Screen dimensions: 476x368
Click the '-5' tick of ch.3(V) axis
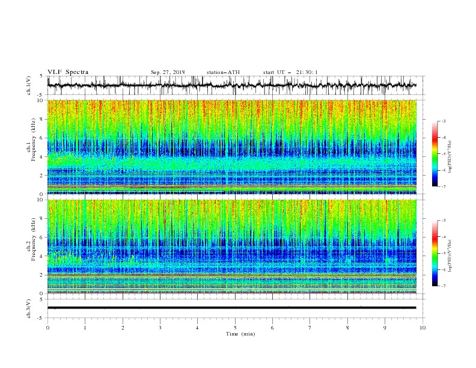click(41, 318)
